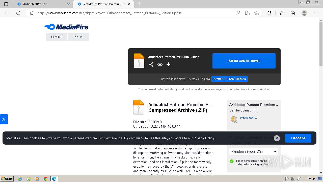Open the Privacy Policy link
Image resolution: width=323 pixels, height=182 pixels.
[204, 138]
